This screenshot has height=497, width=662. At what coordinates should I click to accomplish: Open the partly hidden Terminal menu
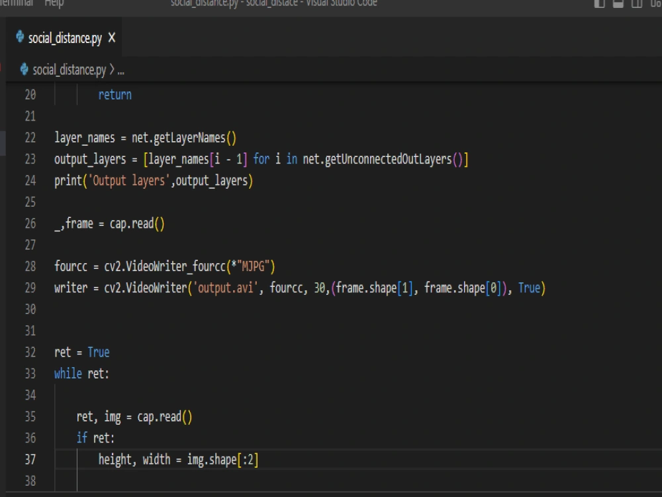17,3
